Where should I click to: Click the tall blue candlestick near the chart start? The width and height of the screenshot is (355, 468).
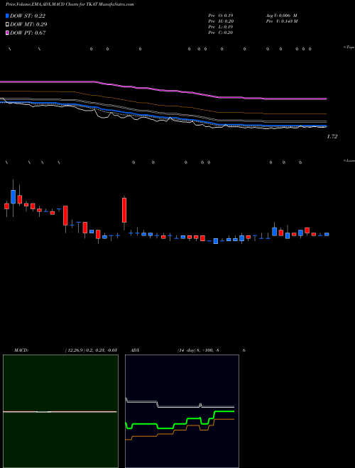(13, 196)
